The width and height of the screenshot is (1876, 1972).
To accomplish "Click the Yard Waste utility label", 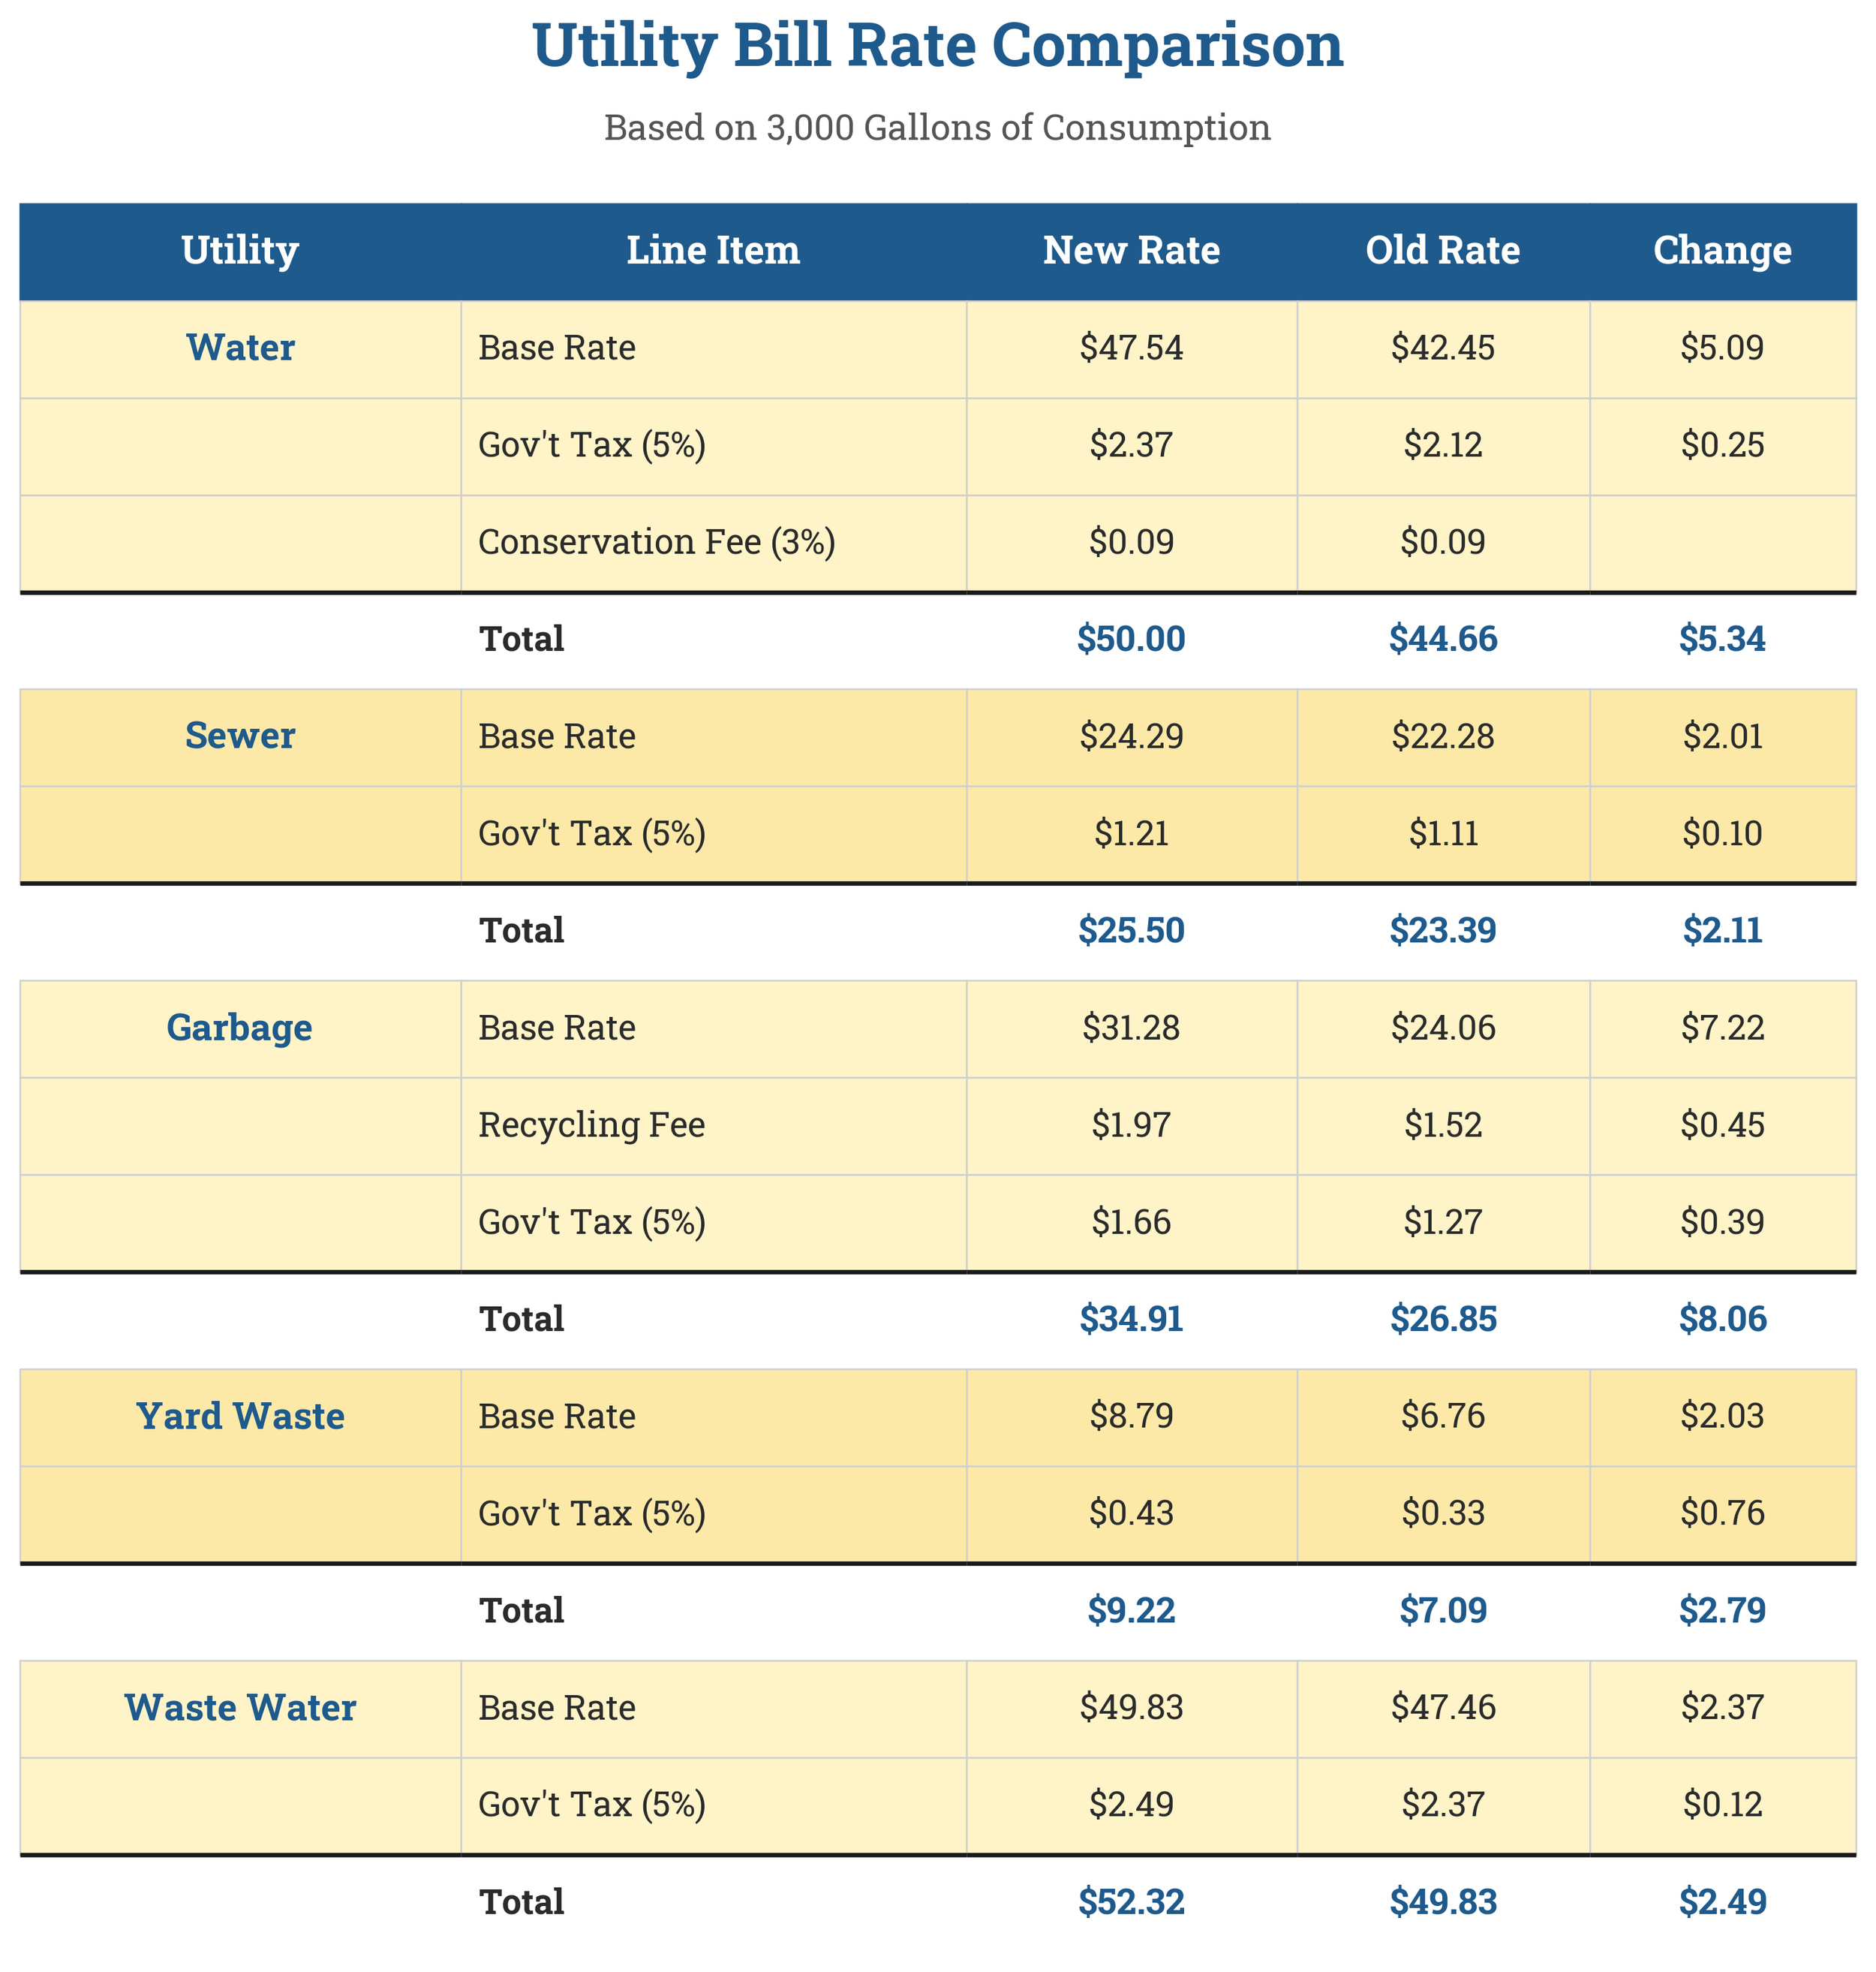I will 240,1416.
